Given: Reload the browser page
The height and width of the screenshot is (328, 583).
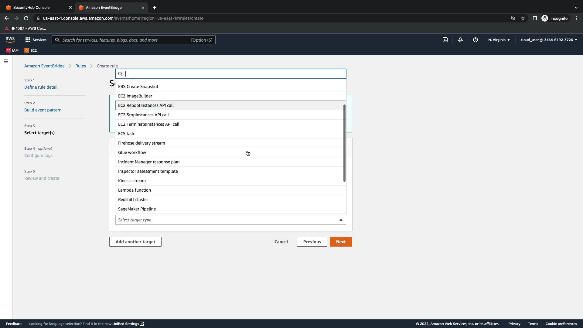Looking at the screenshot, I should click(26, 18).
